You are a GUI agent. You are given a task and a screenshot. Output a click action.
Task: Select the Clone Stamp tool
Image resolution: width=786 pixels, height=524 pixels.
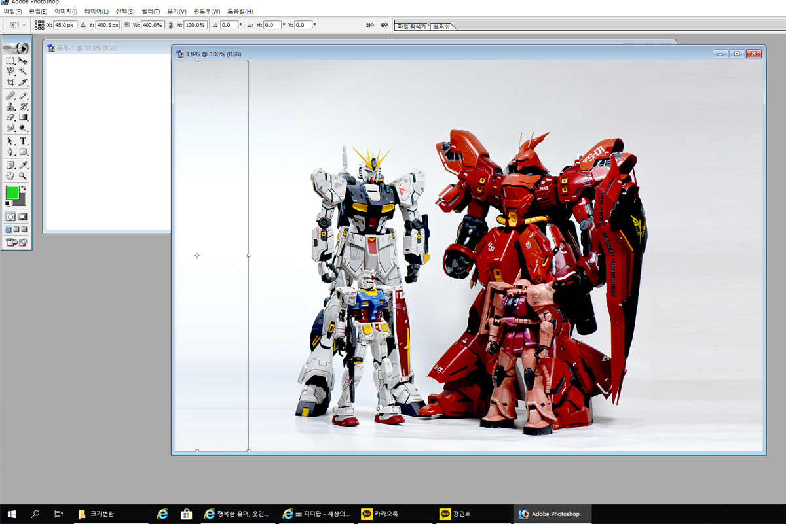tap(10, 106)
